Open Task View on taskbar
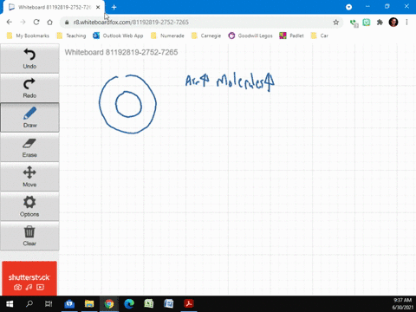Viewport: 416px width, 312px height. pos(49,304)
